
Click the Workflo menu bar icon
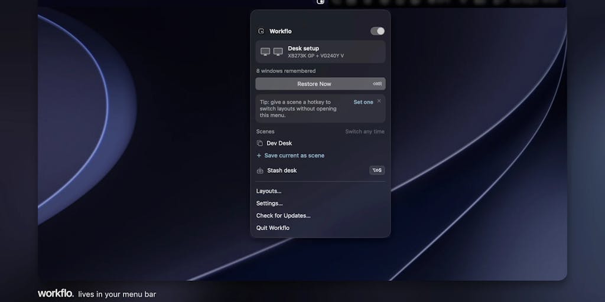click(x=320, y=2)
